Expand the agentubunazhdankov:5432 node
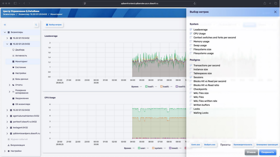This screenshot has height=157, width=280. [x=7, y=116]
